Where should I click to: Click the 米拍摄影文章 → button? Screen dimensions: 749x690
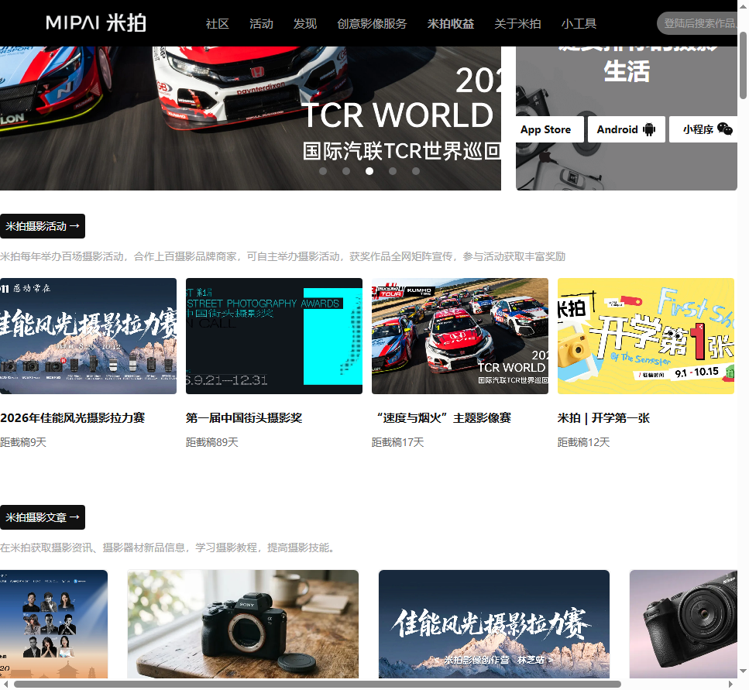click(43, 517)
